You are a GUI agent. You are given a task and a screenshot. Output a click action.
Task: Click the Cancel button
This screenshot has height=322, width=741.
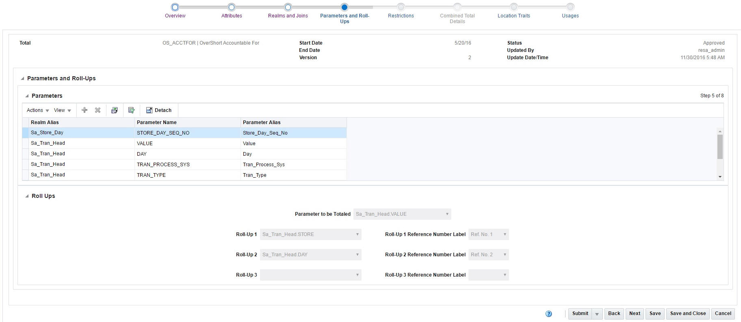click(x=723, y=313)
